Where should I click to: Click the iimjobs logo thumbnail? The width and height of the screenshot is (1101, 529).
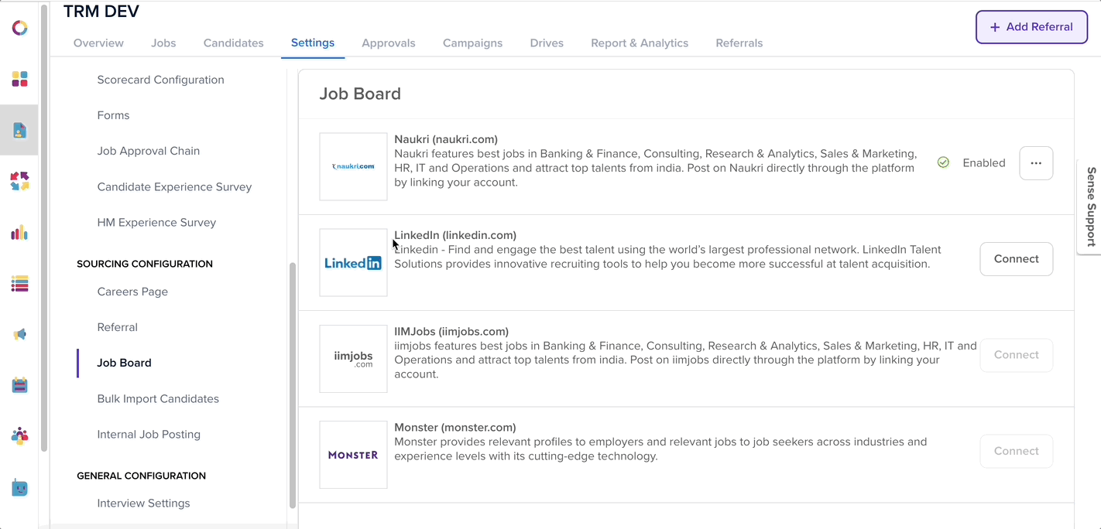353,359
